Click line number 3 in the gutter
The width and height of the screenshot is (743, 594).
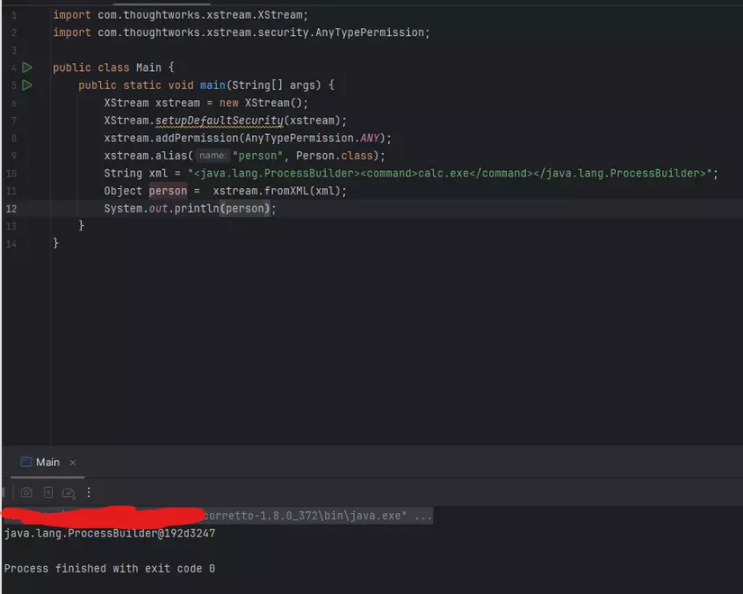coord(14,50)
